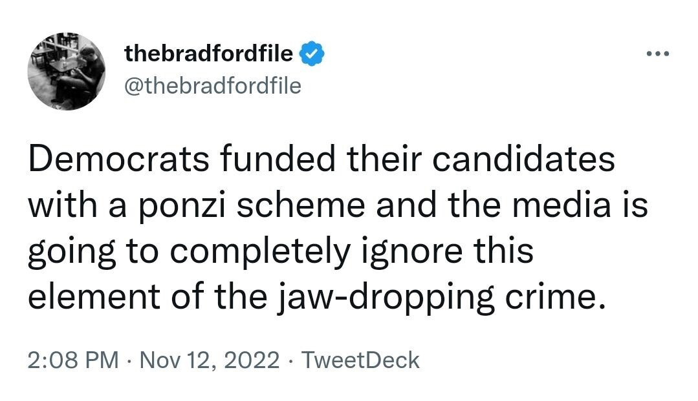Click the bold display name thebradfordfile
The width and height of the screenshot is (698, 401).
coord(208,54)
